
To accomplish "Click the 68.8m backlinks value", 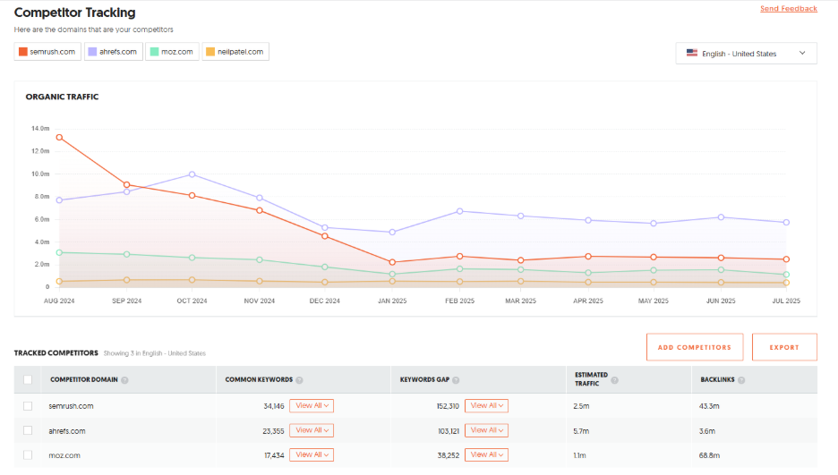I will click(x=709, y=455).
